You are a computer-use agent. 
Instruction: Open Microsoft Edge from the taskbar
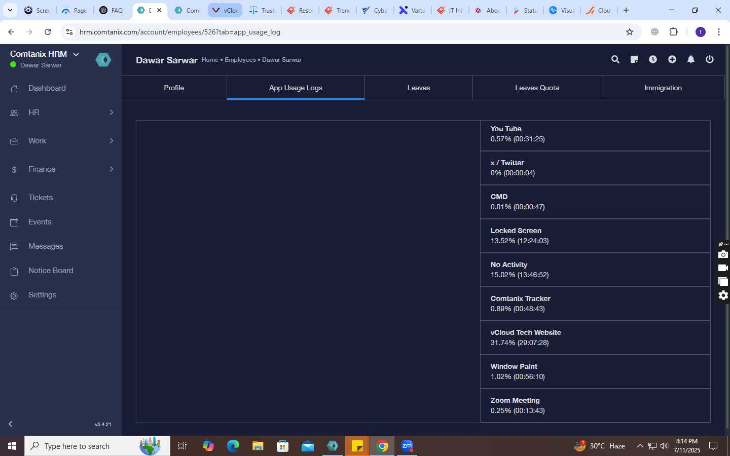(233, 446)
